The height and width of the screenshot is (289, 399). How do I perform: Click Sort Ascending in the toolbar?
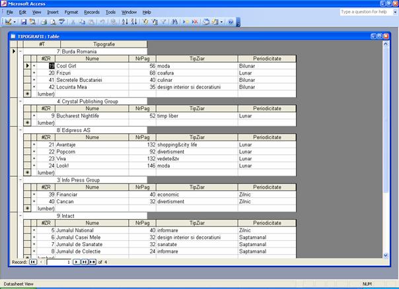click(125, 22)
